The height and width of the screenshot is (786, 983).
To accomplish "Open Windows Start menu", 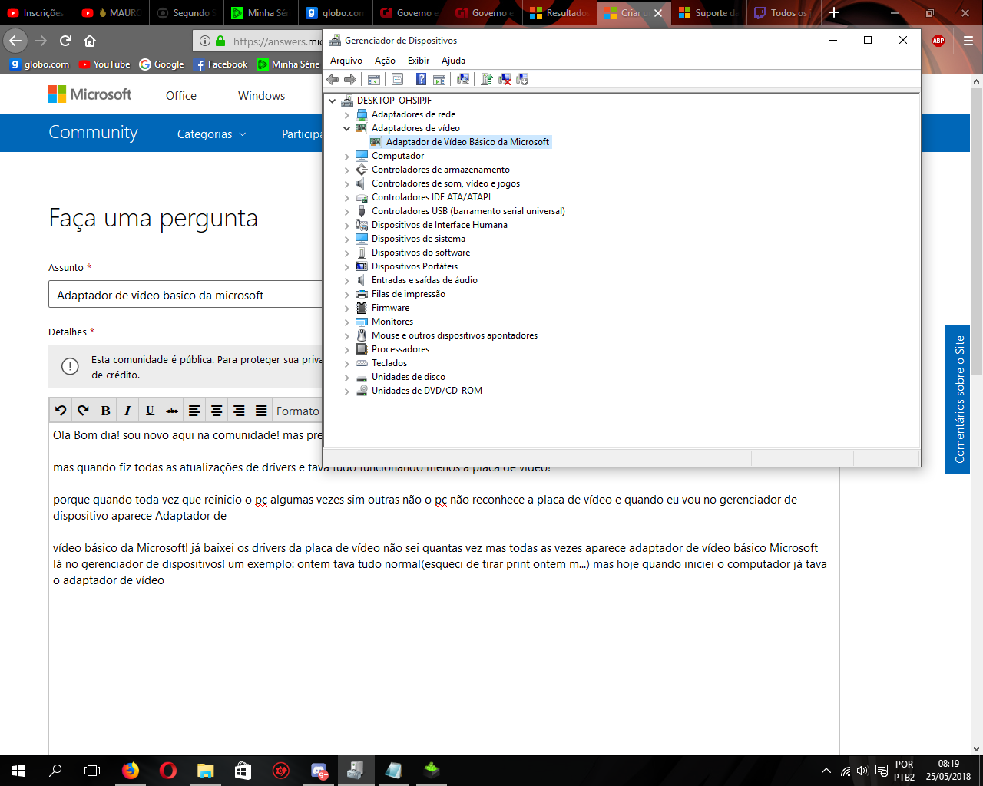I will pyautogui.click(x=18, y=771).
